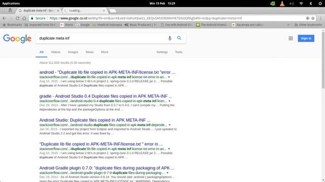Expand dropdown arrow of first stackoverflow result URL
This screenshot has width=325, height=182.
pos(169,77)
